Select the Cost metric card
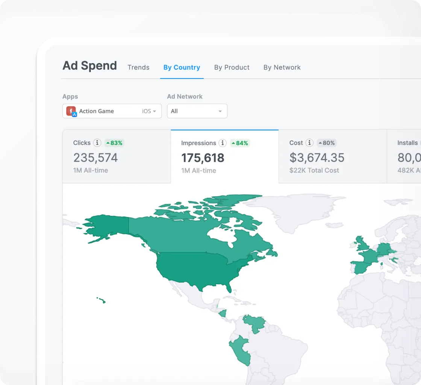 [333, 156]
